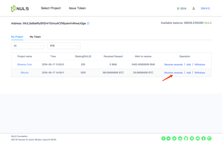This screenshot has height=143, width=222.
Task: Click Add in Bitcoin row
Action: [189, 73]
